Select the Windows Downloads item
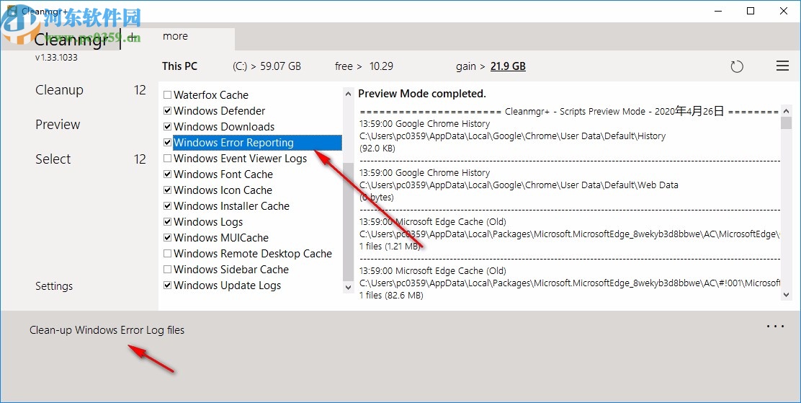 [x=224, y=127]
